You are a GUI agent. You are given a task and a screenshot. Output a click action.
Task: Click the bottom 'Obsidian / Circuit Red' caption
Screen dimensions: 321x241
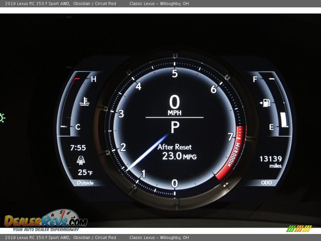pyautogui.click(x=94, y=238)
